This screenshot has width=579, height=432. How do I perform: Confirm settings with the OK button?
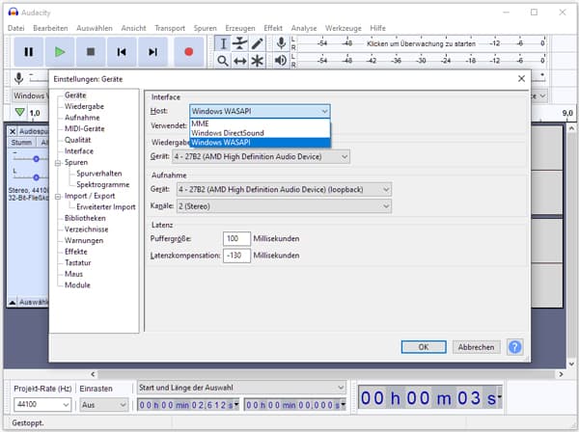click(424, 347)
